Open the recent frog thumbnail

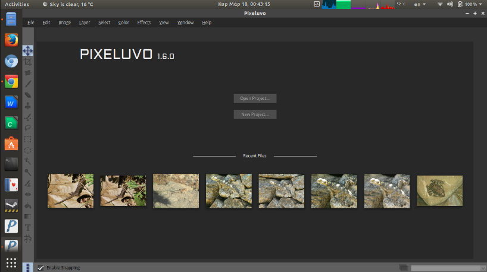point(439,190)
